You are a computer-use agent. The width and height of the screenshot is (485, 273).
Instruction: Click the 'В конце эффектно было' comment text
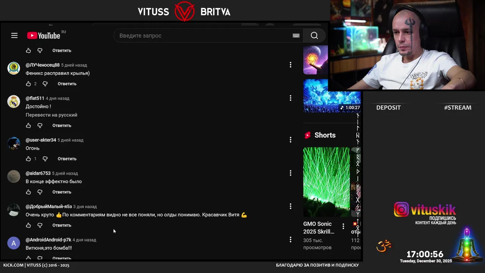pos(53,182)
